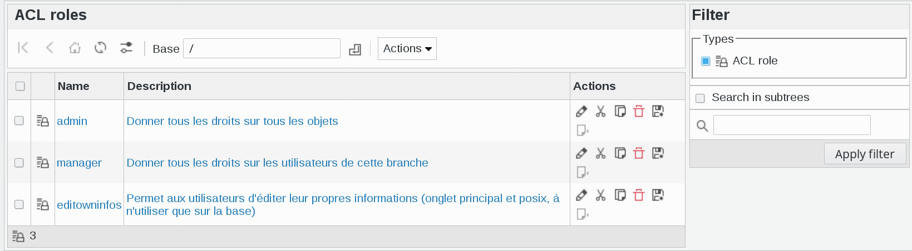912x251 pixels.
Task: Check the admin row checkbox
Action: point(19,121)
